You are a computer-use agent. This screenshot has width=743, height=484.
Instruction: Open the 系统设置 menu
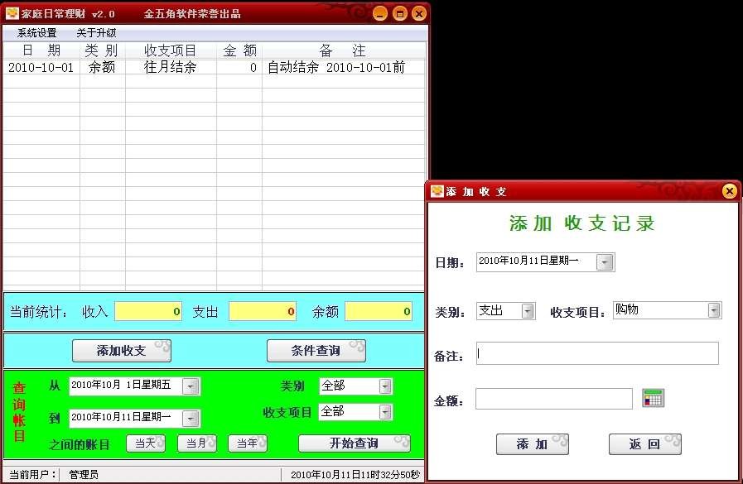coord(37,32)
